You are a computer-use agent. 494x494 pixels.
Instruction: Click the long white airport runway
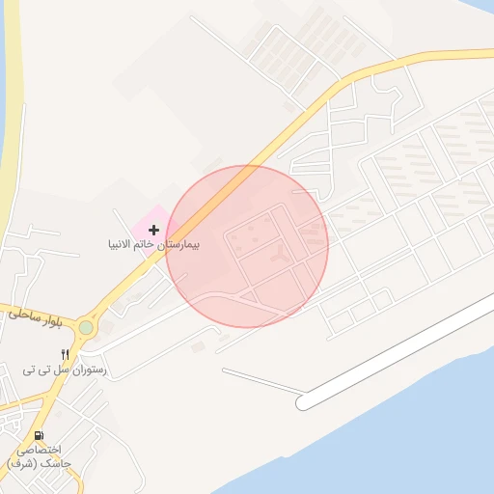click(396, 355)
